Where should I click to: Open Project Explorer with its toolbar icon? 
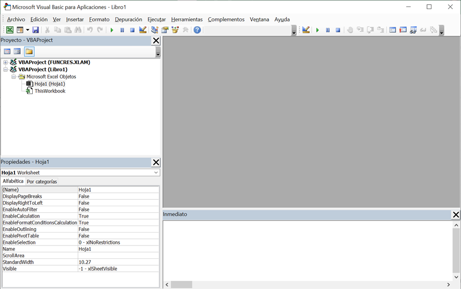(x=154, y=30)
